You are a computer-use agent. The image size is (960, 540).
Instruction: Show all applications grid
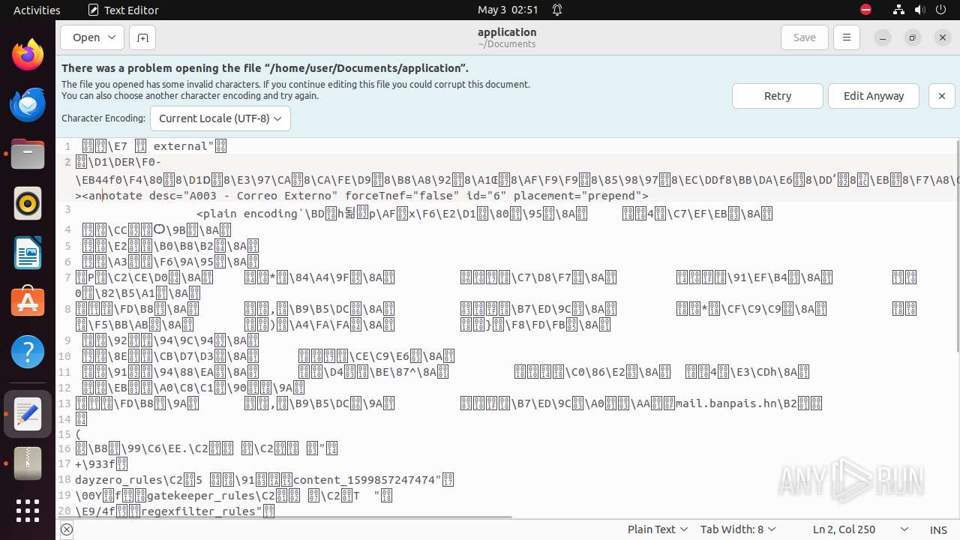point(28,511)
